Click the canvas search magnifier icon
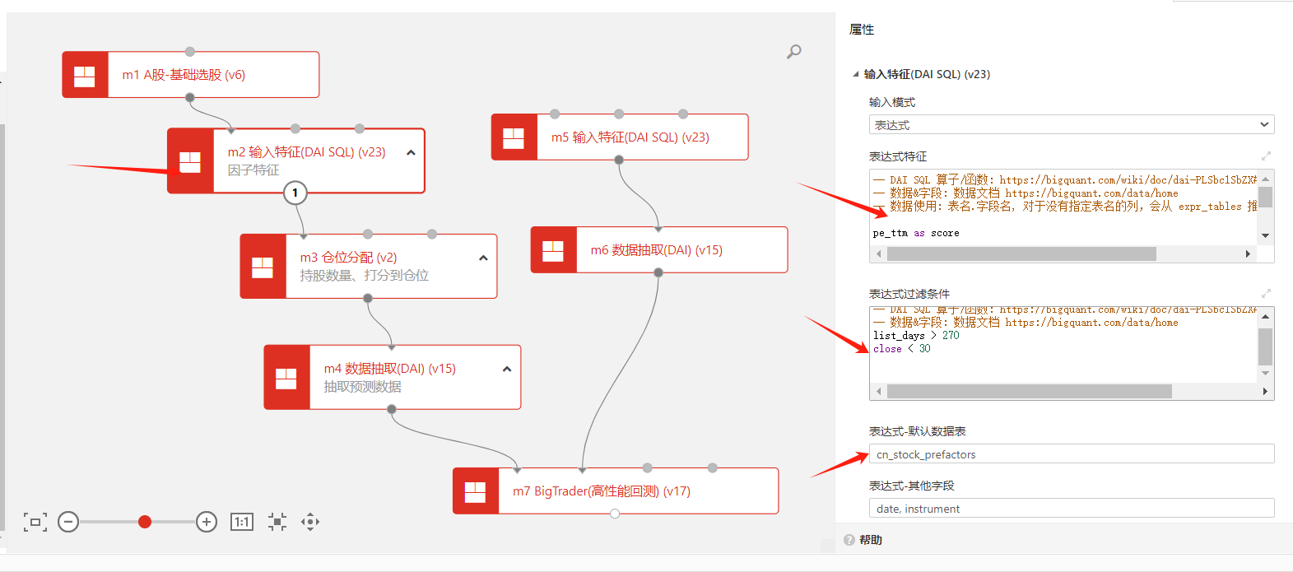 pos(793,52)
